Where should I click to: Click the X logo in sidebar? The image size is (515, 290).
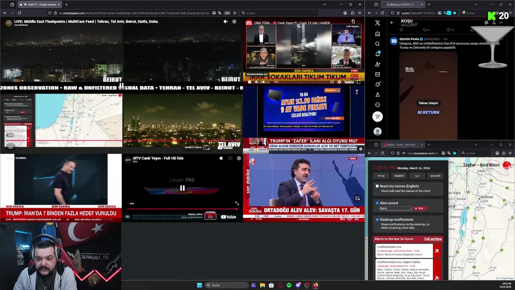377,23
